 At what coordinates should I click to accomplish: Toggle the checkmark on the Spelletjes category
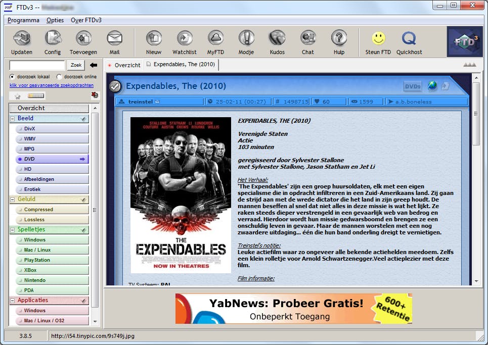83,230
